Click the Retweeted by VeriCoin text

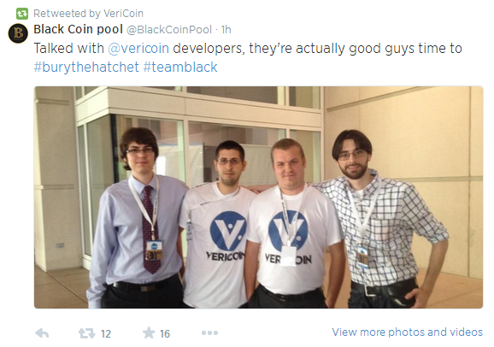(x=88, y=14)
